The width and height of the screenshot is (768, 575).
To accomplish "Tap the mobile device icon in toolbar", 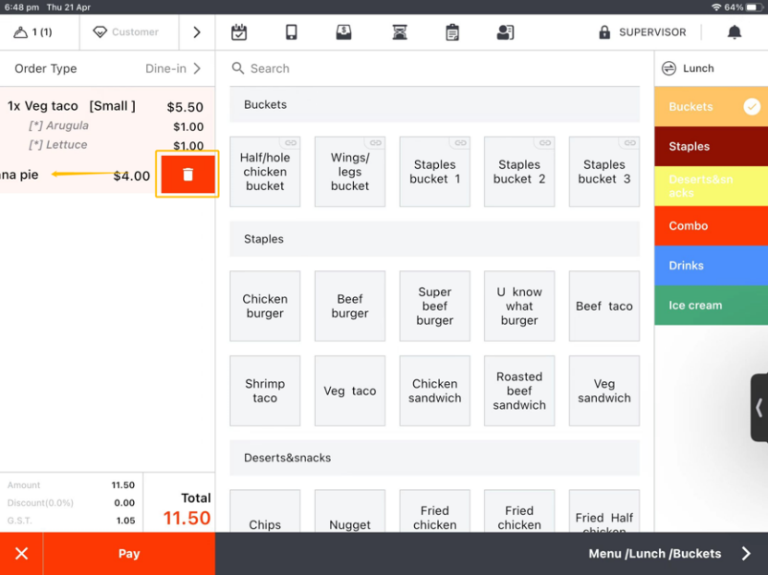I will (291, 32).
